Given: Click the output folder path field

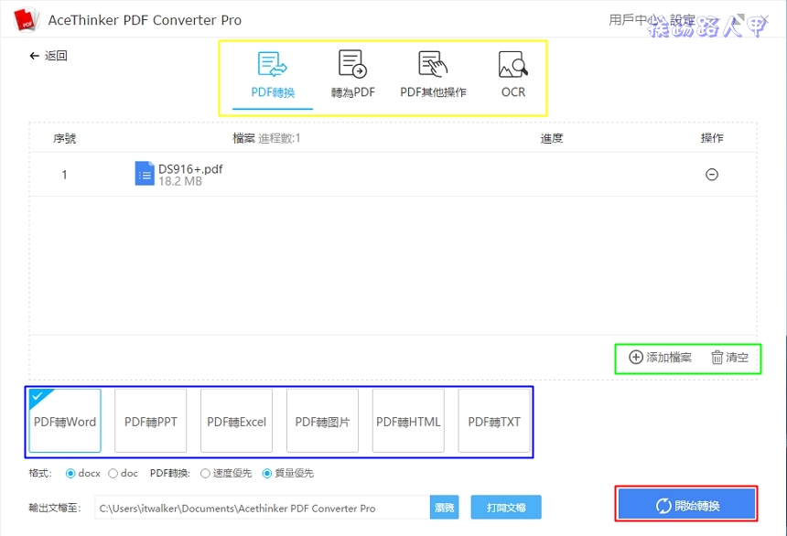Looking at the screenshot, I should coord(262,508).
